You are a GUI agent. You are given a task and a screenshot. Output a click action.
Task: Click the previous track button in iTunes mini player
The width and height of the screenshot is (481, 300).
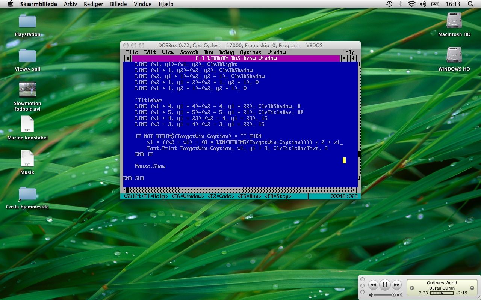[373, 285]
